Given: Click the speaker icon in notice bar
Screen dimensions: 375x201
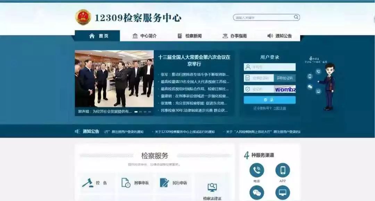Looking at the screenshot, I should [77, 131].
